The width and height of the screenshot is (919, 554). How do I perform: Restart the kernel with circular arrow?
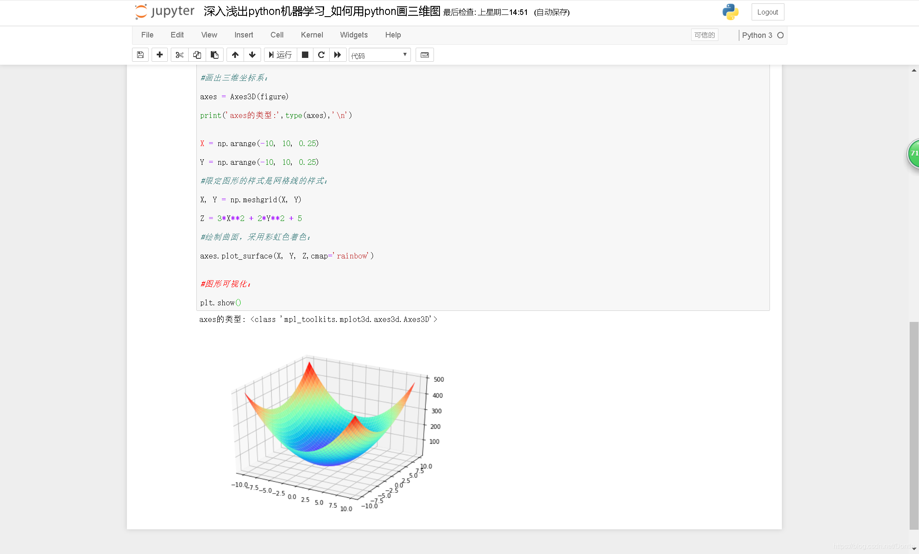tap(322, 55)
